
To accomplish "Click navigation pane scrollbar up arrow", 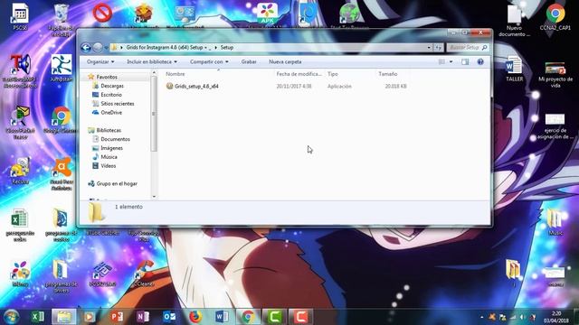I will click(x=154, y=73).
